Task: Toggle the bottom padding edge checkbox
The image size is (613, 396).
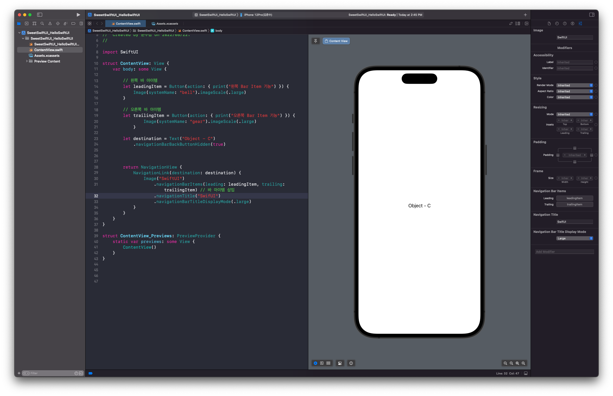Action: pyautogui.click(x=575, y=162)
